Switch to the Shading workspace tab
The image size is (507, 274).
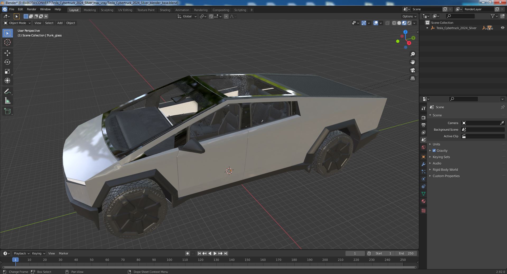coord(165,10)
